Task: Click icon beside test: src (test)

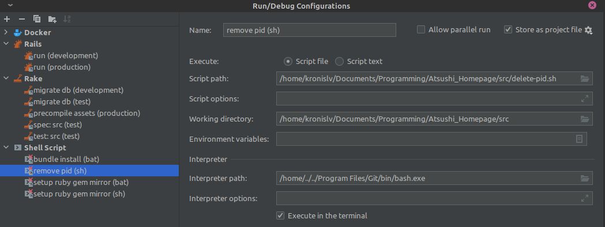Action: tap(29, 137)
